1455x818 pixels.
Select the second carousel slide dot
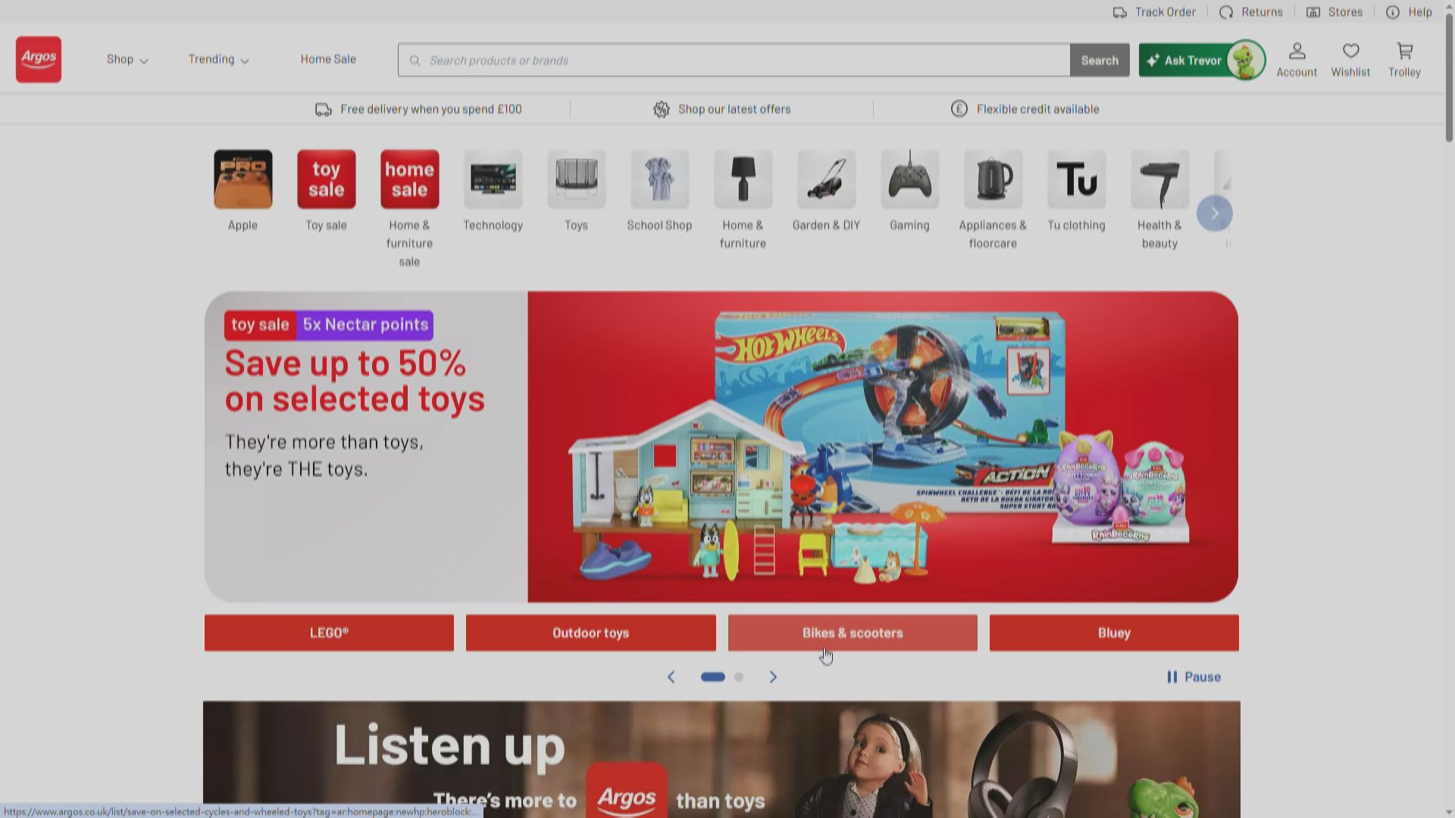pyautogui.click(x=739, y=676)
